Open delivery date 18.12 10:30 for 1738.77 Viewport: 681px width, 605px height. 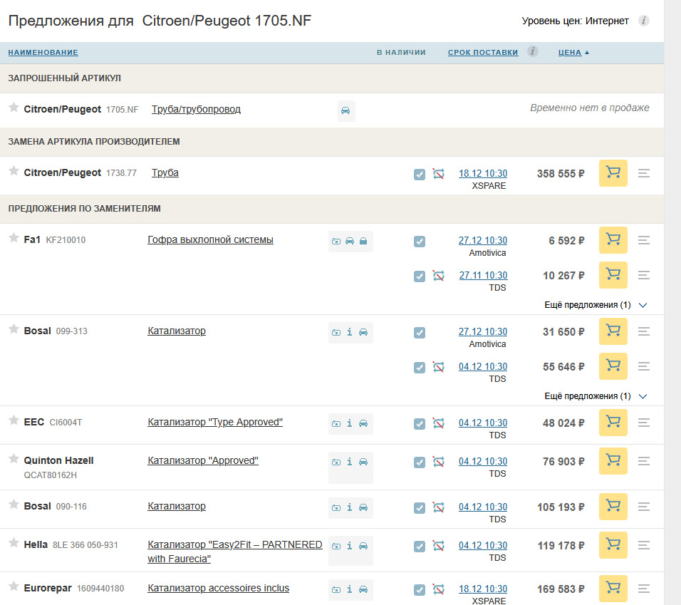tap(483, 173)
